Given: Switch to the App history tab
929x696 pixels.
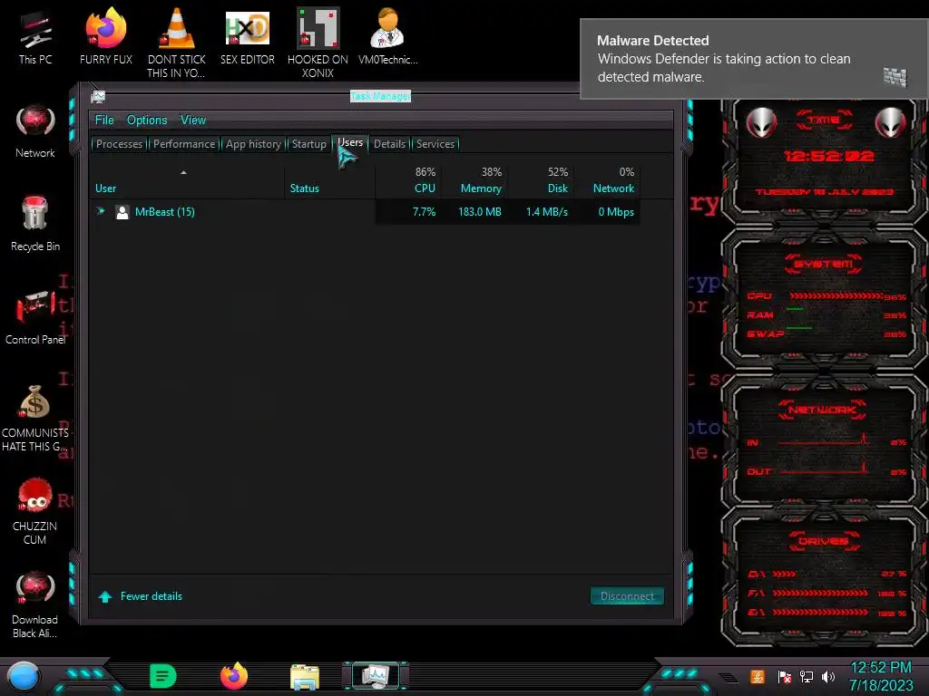Looking at the screenshot, I should coord(254,144).
